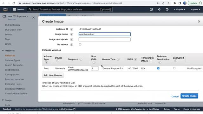Open EC2 Global View in sidebar
Image resolution: width=203 pixels, height=114 pixels.
[13, 30]
